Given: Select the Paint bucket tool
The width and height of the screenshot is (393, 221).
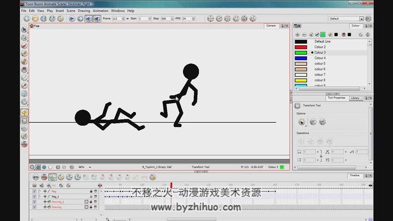Looking at the screenshot, I should [24, 69].
